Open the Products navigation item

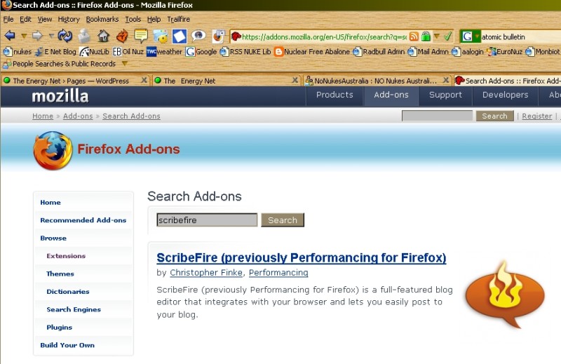[334, 95]
